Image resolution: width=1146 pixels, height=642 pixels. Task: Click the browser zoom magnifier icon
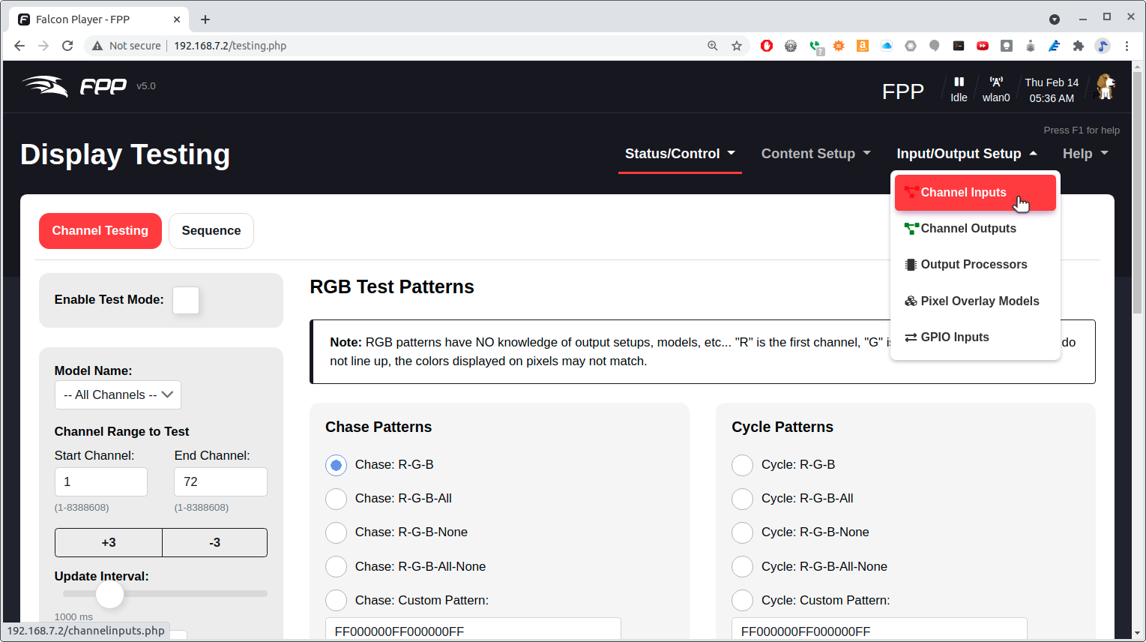click(713, 46)
